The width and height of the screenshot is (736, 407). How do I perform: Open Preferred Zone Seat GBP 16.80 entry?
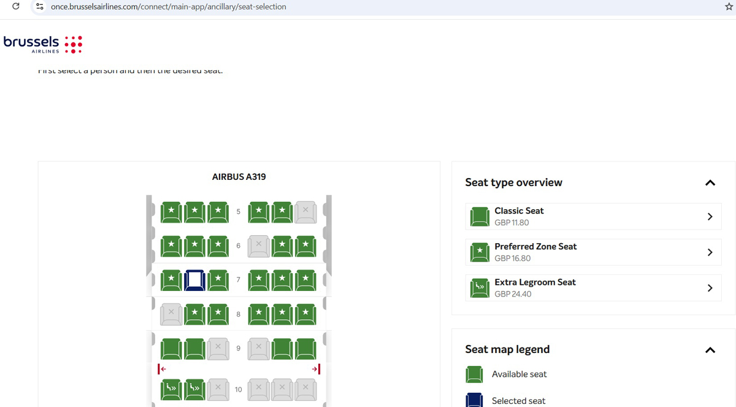point(592,252)
